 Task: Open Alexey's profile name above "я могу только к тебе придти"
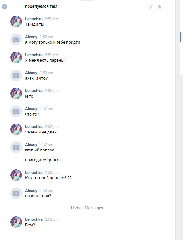coord(31,37)
